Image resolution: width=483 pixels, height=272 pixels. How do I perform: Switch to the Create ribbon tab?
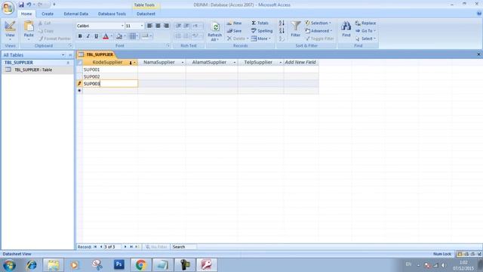[48, 14]
